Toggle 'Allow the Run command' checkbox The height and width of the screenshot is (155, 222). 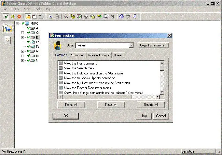61,63
